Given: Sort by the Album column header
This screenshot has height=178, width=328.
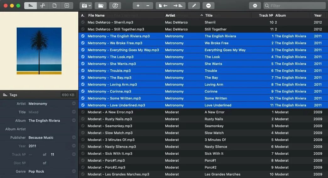Looking at the screenshot, I should (281, 15).
